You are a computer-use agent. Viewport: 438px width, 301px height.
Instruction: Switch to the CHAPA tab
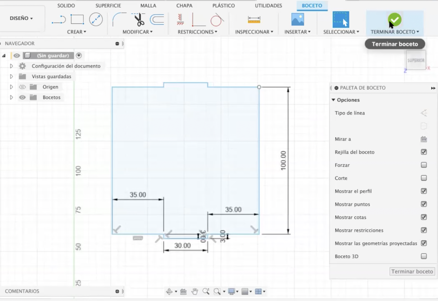click(x=184, y=6)
